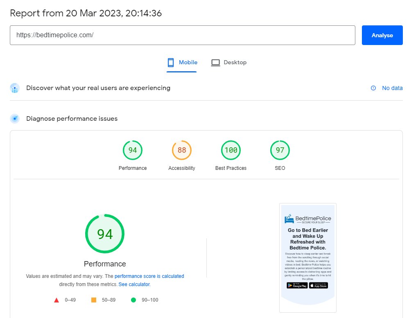418x318 pixels.
Task: Select the Performance 94 score gauge
Action: click(133, 150)
